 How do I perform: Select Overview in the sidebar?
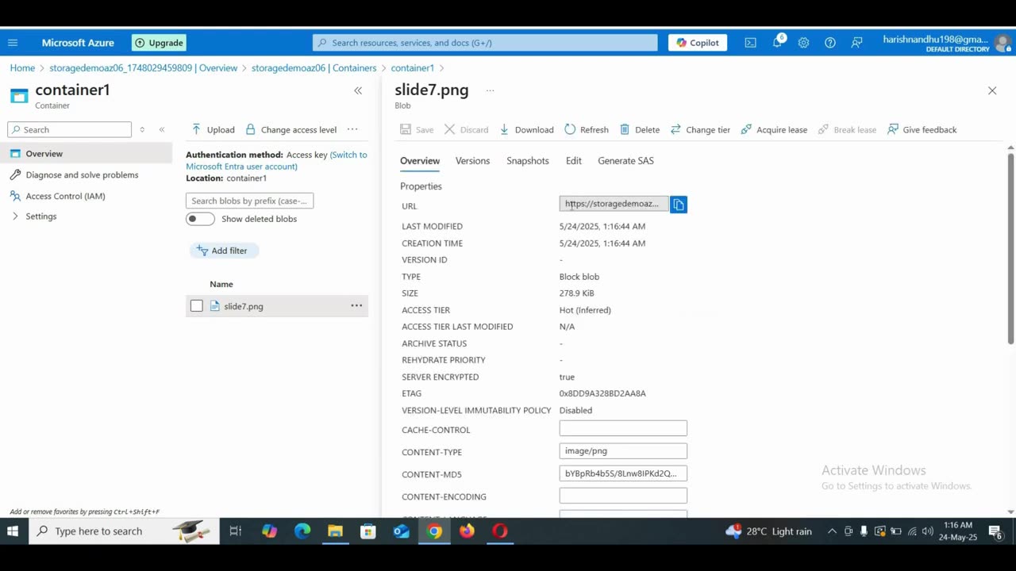[x=86, y=154]
